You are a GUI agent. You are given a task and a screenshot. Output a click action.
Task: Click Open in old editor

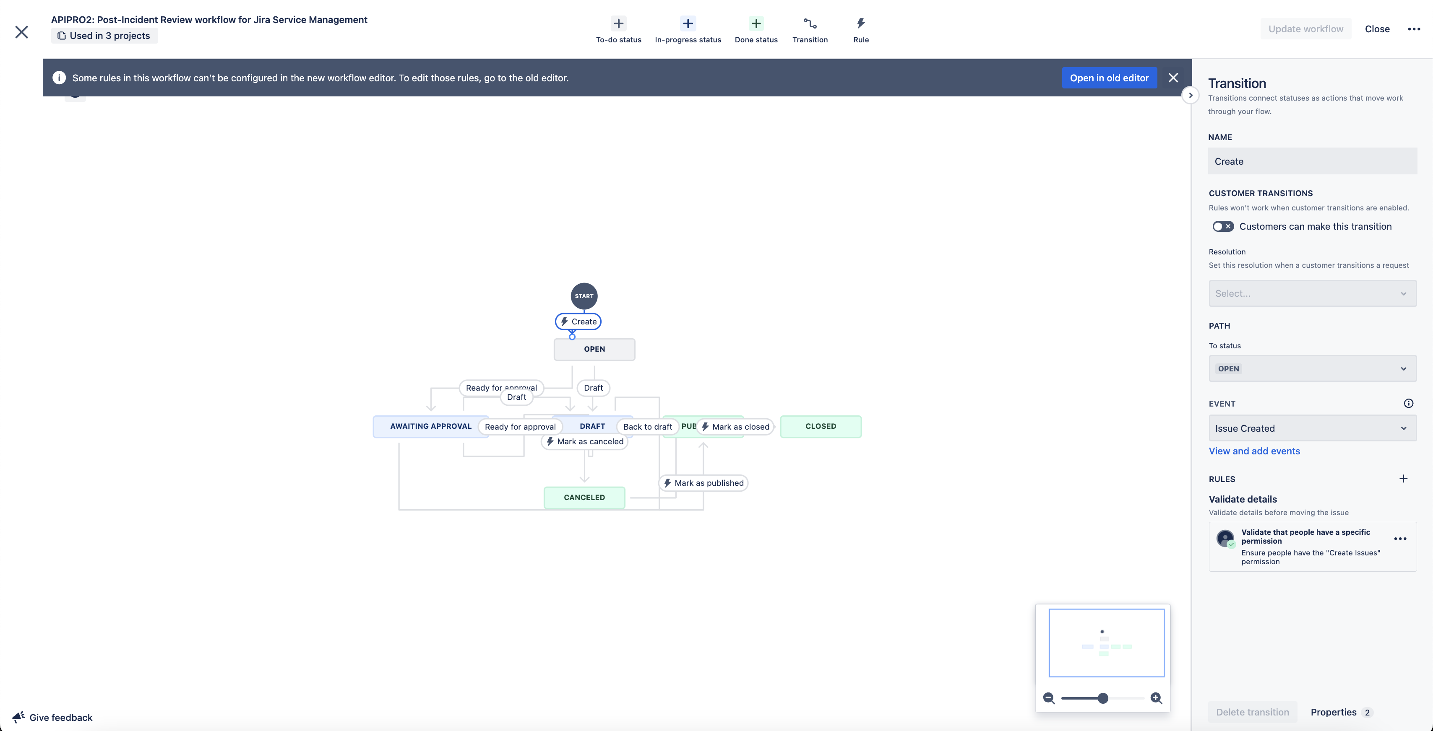click(1109, 78)
